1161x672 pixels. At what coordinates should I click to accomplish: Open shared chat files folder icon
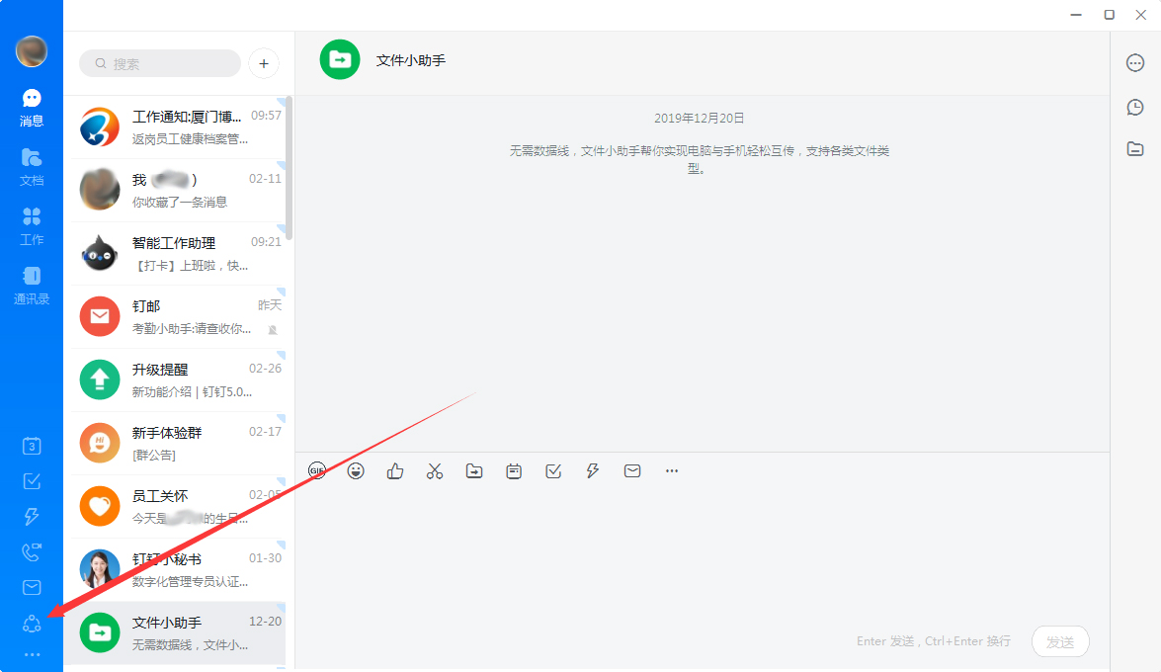[1134, 149]
